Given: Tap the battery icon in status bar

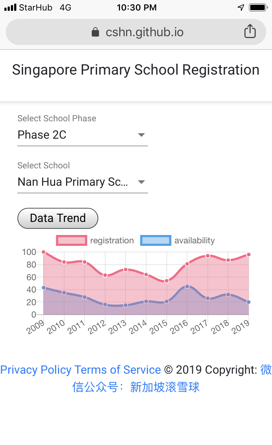Looking at the screenshot, I should [258, 7].
